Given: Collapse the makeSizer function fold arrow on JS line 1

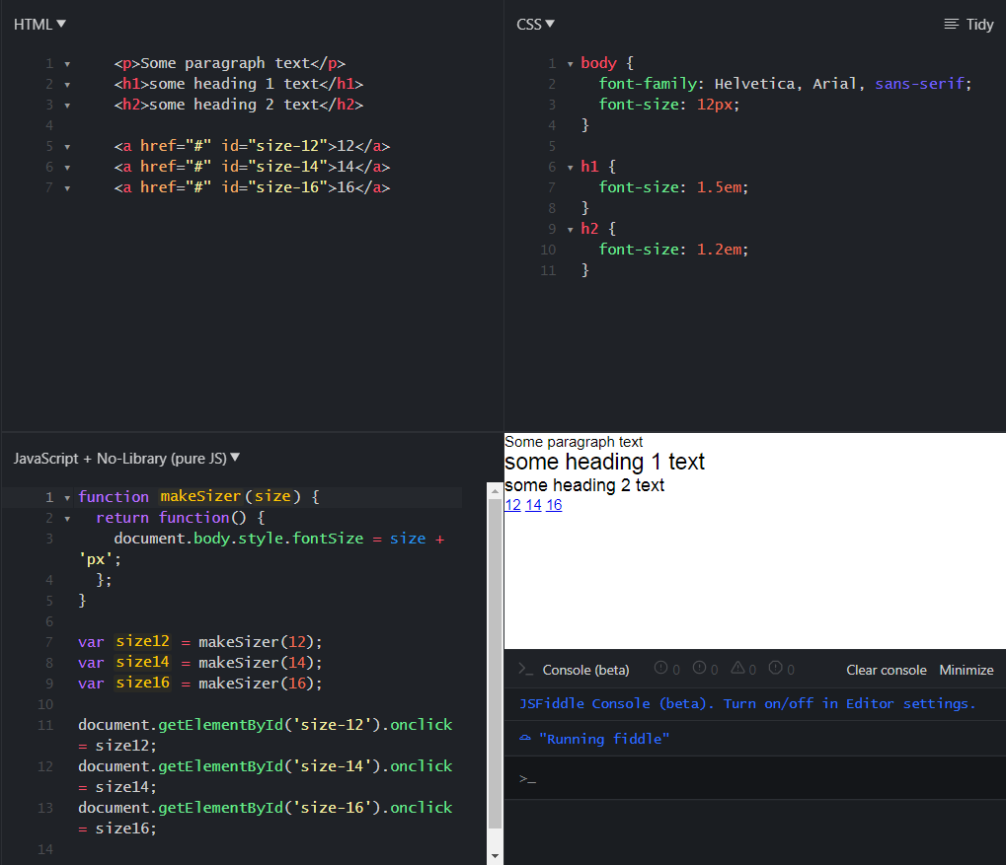Looking at the screenshot, I should coord(67,497).
